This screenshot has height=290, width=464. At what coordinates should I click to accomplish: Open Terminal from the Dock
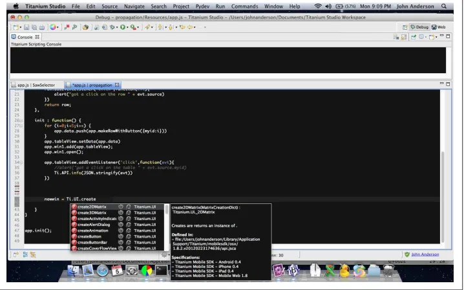tap(162, 271)
